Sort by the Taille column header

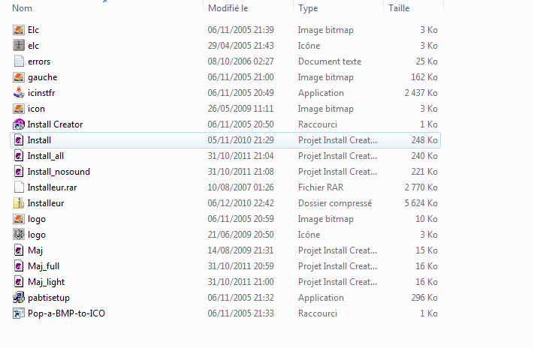(x=399, y=8)
